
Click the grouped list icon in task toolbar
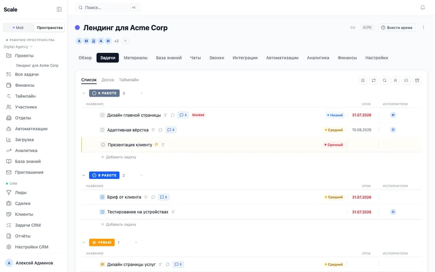[x=406, y=81]
